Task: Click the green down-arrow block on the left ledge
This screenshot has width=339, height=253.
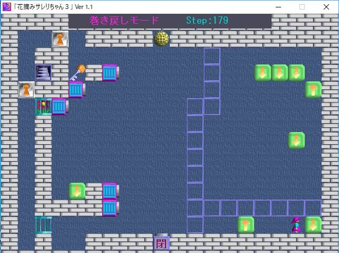Action: tap(77, 191)
